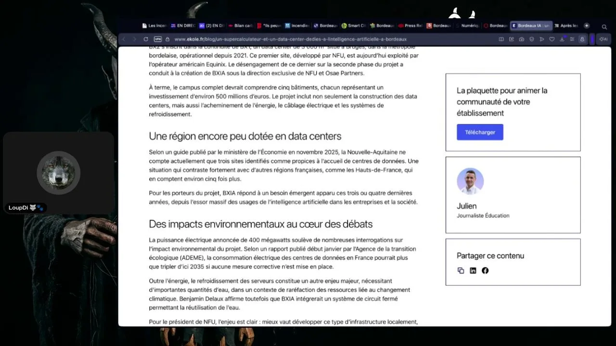Reload the page with the refresh icon
This screenshot has width=616, height=346.
146,39
